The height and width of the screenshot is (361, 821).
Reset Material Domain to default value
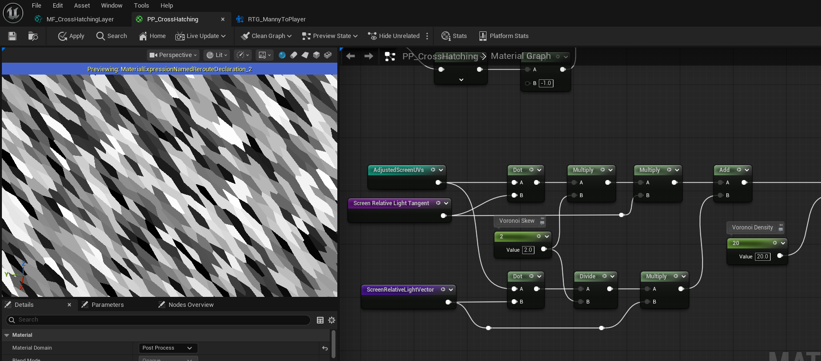325,348
